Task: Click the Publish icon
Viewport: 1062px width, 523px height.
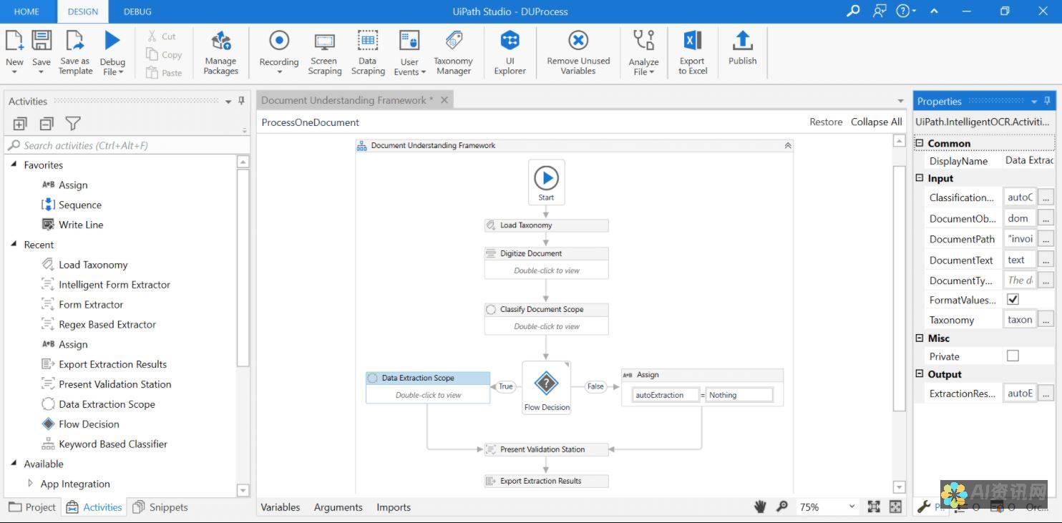Action: tap(742, 40)
